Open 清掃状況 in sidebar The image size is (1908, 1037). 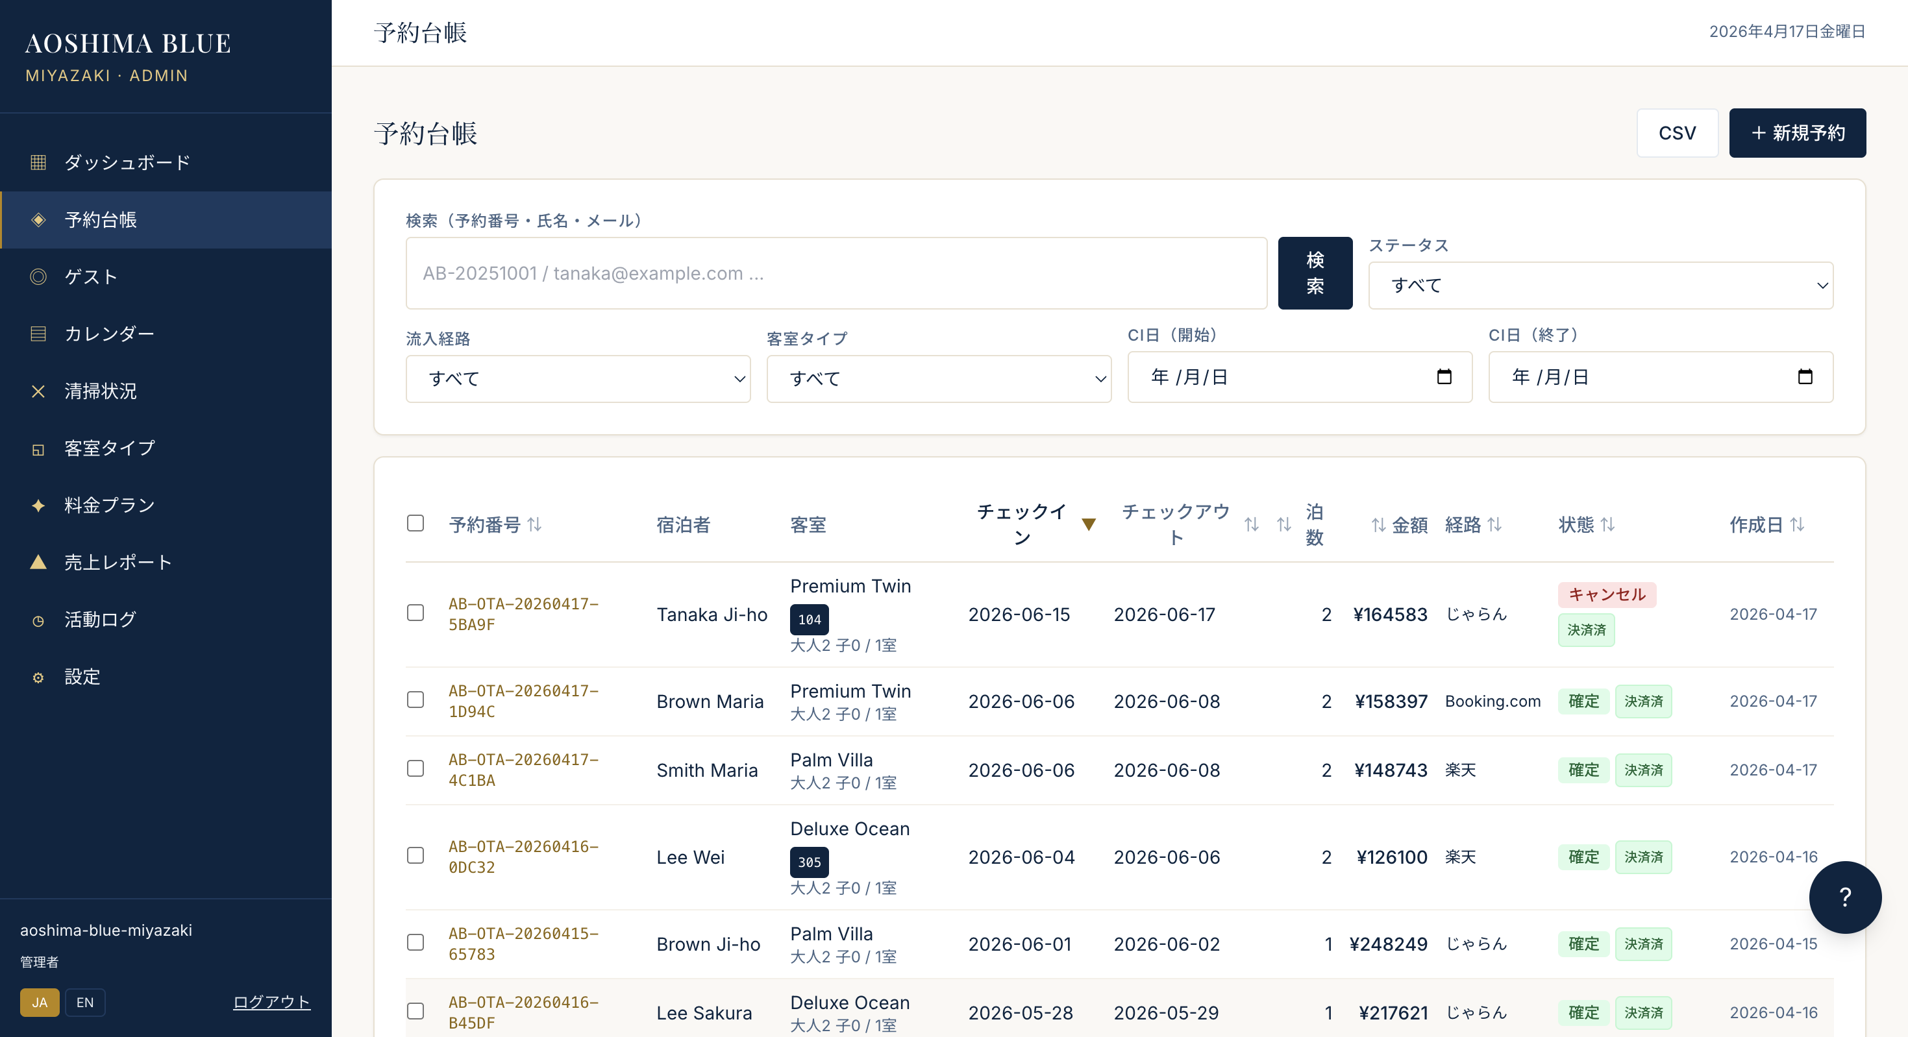166,391
